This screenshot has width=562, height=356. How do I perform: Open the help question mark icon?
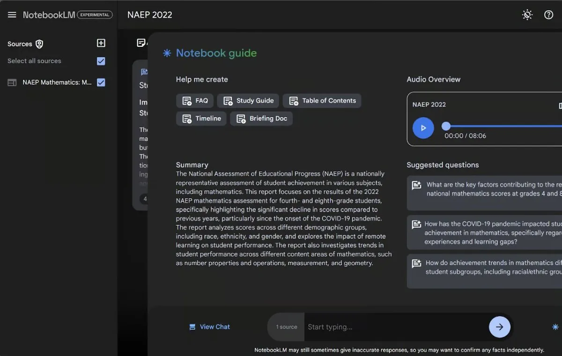(548, 15)
